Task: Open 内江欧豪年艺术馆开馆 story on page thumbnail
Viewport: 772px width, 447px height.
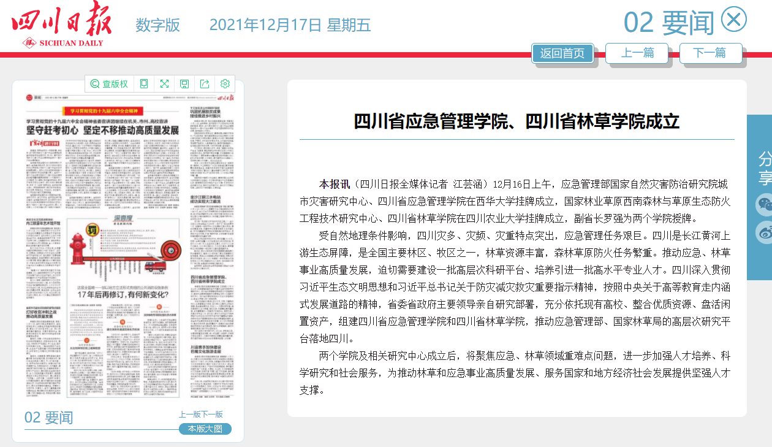Action: click(x=42, y=224)
